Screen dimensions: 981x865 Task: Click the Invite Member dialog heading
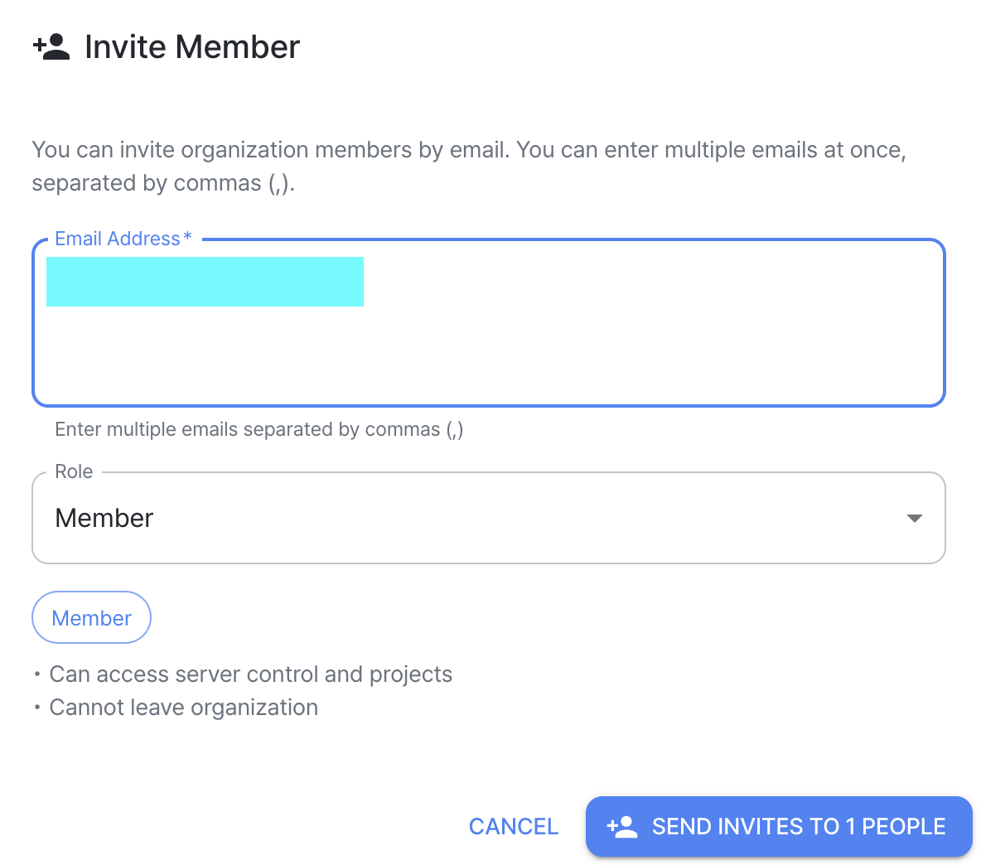tap(192, 47)
